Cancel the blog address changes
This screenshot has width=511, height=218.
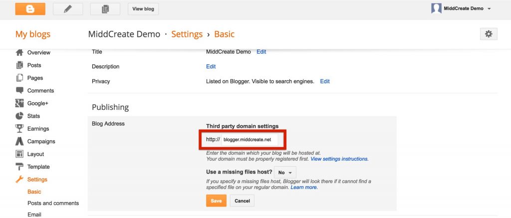point(242,201)
